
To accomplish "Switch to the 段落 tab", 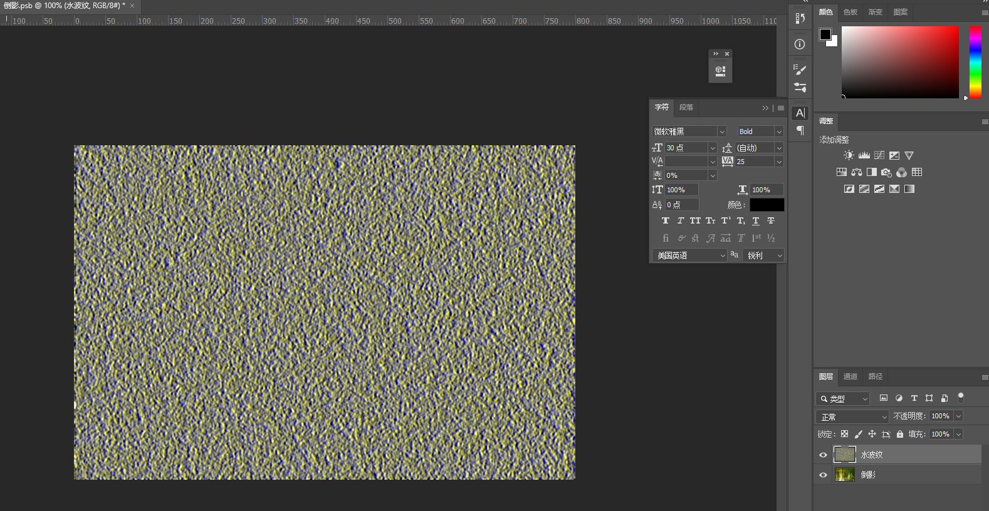I will pos(686,107).
